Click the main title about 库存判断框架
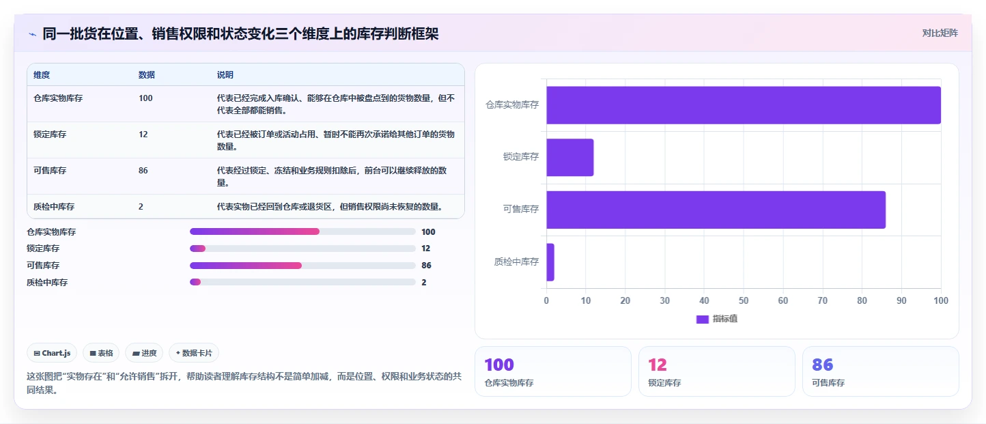Image resolution: width=986 pixels, height=424 pixels. pyautogui.click(x=240, y=33)
